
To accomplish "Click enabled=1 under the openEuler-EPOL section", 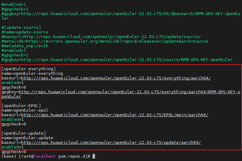I will pos(13,120).
